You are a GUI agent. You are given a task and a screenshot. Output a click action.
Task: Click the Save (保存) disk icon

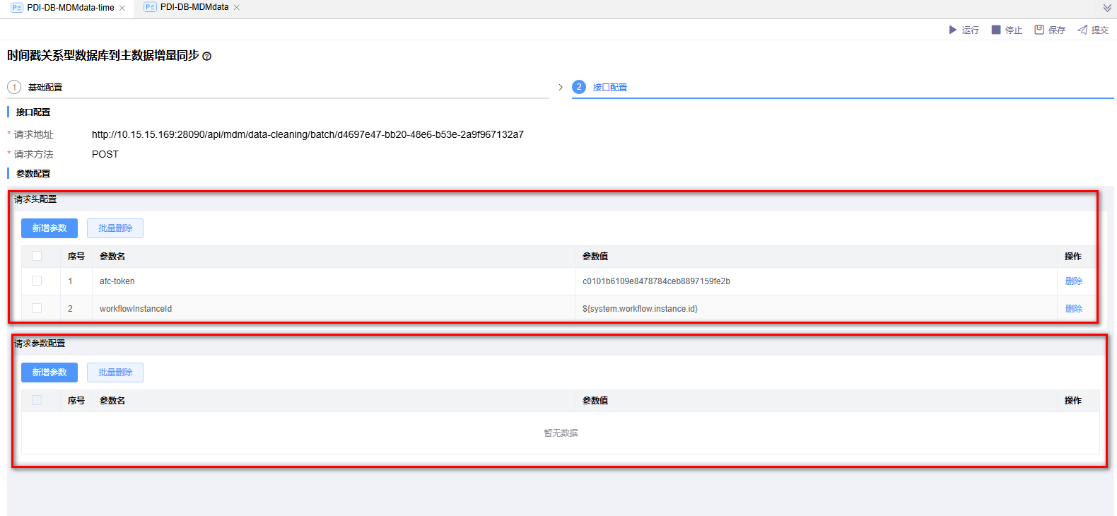coord(1039,30)
